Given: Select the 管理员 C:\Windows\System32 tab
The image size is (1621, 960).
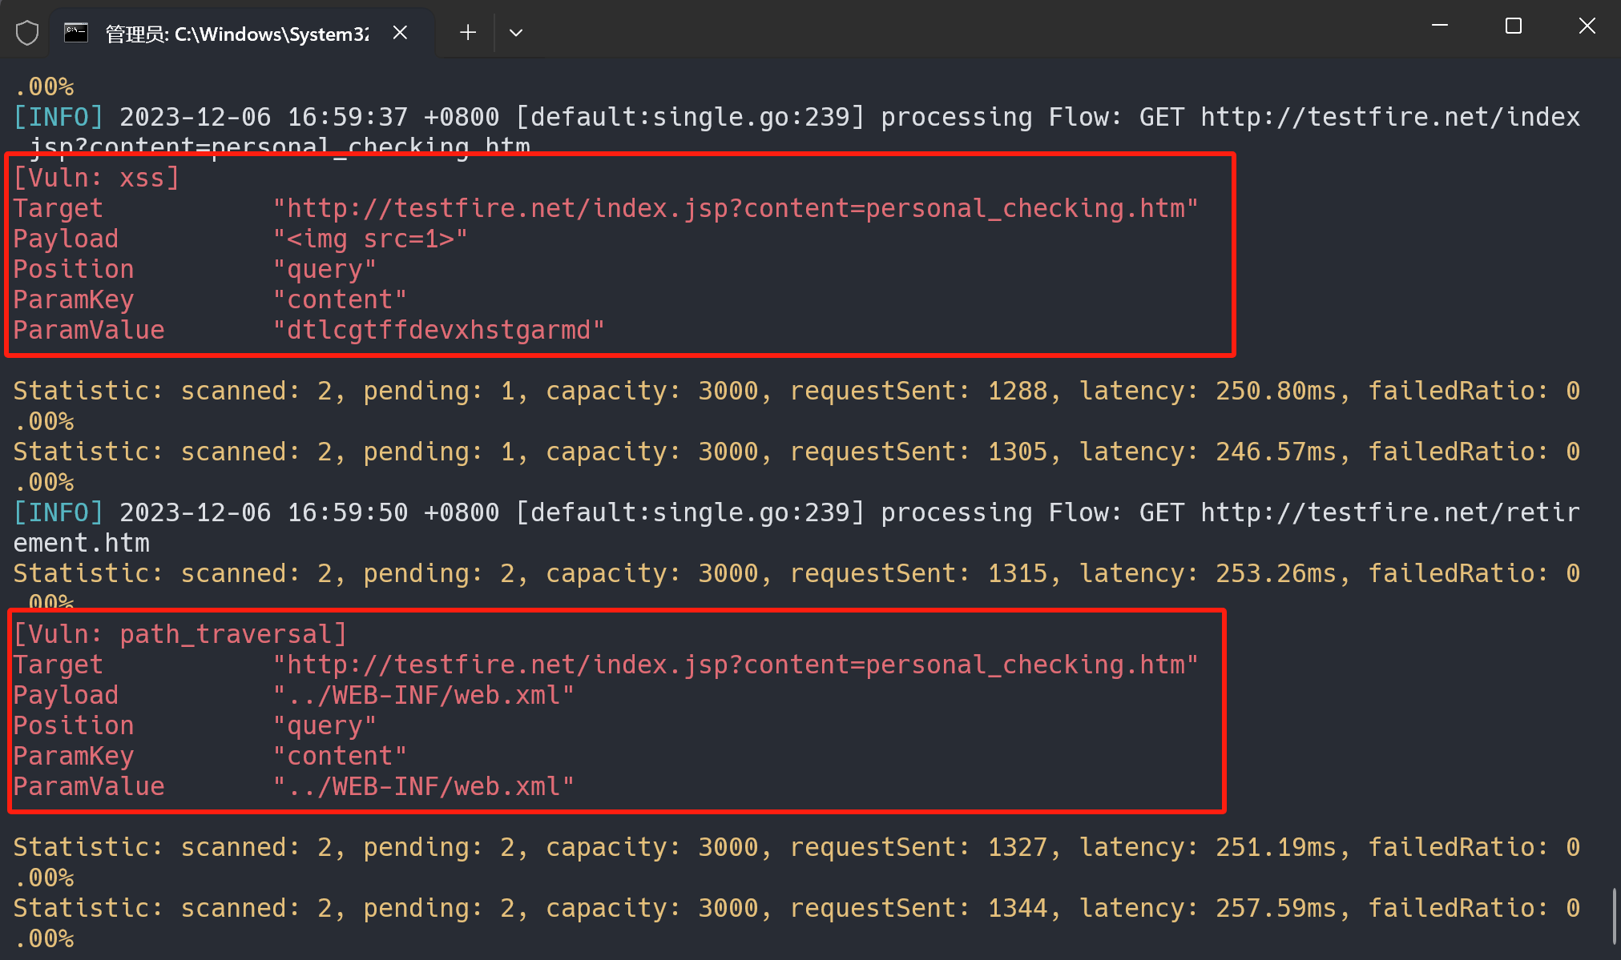Looking at the screenshot, I should (237, 34).
